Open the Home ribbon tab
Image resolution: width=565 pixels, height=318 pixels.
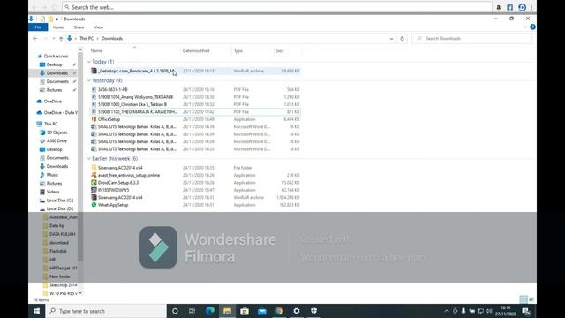pyautogui.click(x=58, y=27)
